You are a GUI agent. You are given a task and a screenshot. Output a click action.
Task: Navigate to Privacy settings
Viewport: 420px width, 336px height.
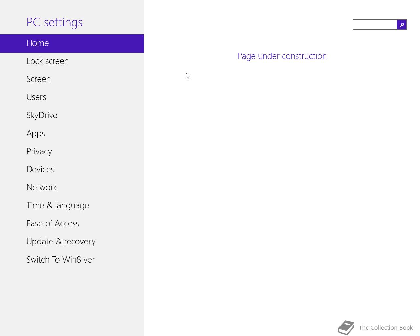[x=39, y=151]
